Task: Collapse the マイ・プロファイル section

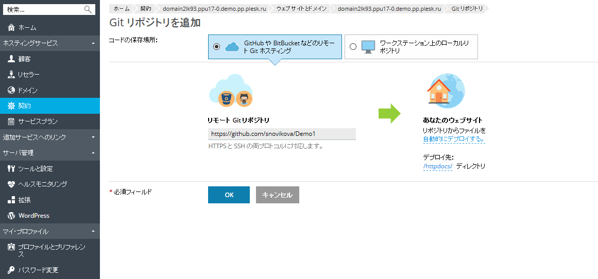Action: click(93, 232)
